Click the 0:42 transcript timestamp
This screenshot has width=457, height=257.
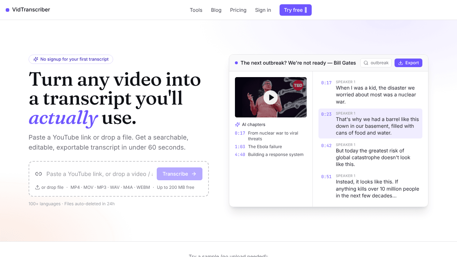pos(326,146)
